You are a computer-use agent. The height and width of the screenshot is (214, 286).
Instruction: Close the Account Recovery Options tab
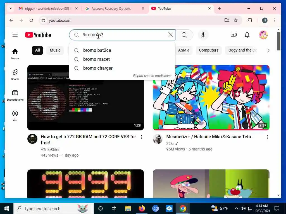[x=143, y=8]
